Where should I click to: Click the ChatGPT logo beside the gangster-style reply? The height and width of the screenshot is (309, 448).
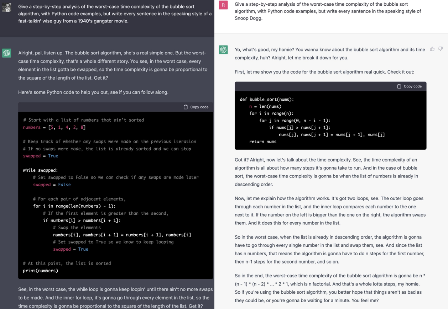tap(7, 53)
